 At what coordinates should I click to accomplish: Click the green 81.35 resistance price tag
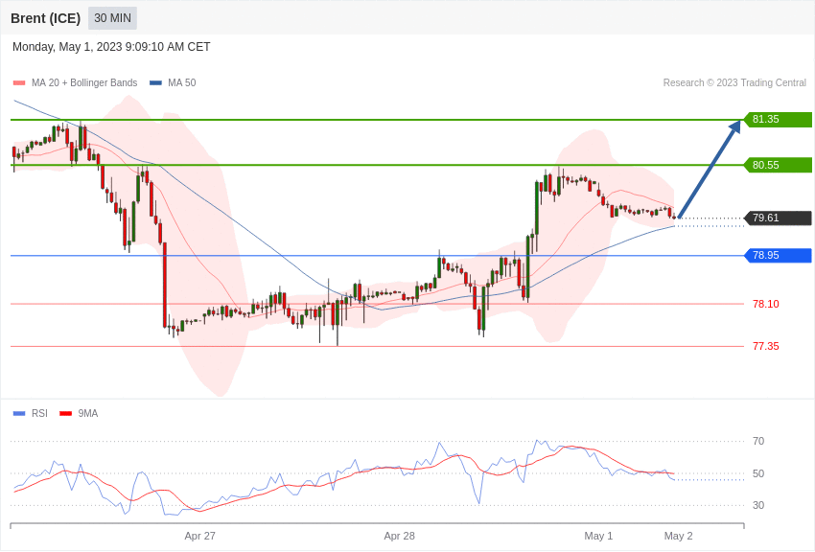tap(779, 120)
